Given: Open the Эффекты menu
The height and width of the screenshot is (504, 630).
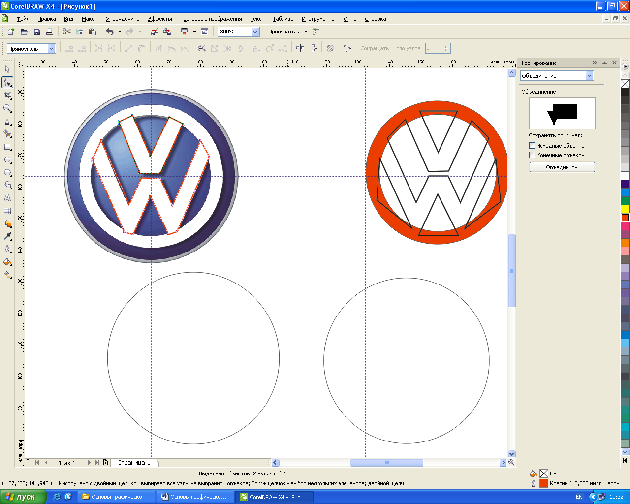Looking at the screenshot, I should [x=160, y=19].
